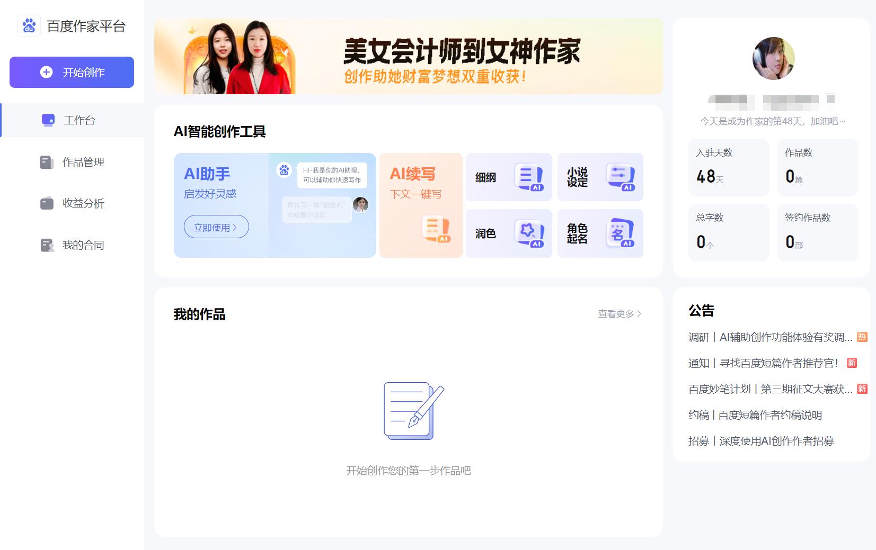Click the 新 badge beside the 通知 announcement

pos(852,363)
